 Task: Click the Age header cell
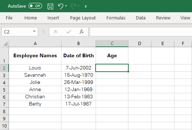112,56
